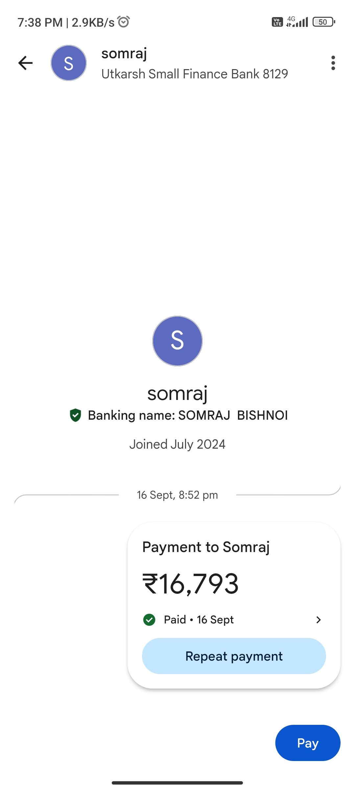
Task: Tap the 4G signal strength icon
Action: [x=297, y=22]
